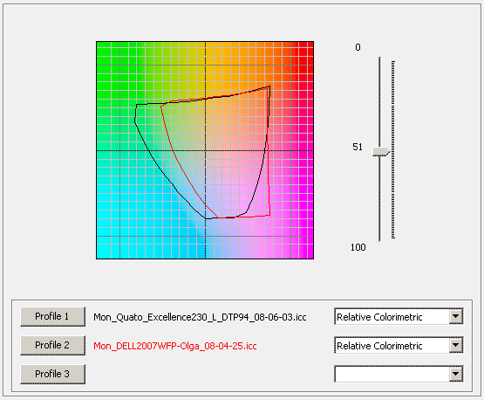
Task: Click the Profile 1 button
Action: pos(52,316)
